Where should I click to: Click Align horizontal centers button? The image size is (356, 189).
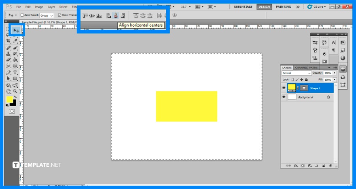point(116,16)
